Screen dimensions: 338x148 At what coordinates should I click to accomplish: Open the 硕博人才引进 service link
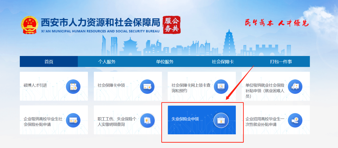click(35, 85)
